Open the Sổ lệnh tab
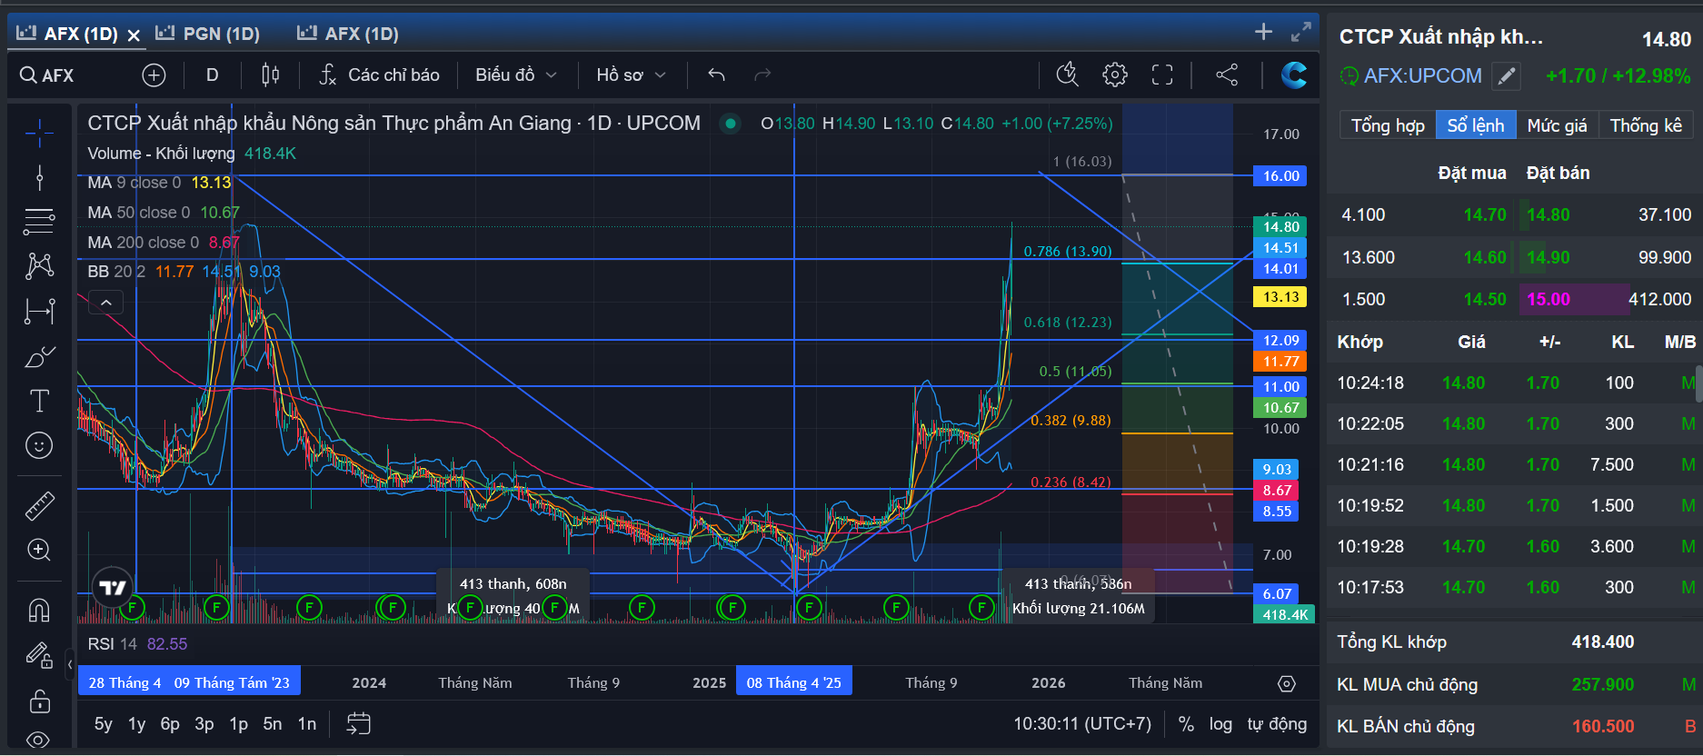The height and width of the screenshot is (756, 1703). (x=1476, y=125)
